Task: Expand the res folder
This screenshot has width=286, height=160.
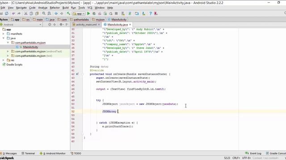Action: pos(3,60)
